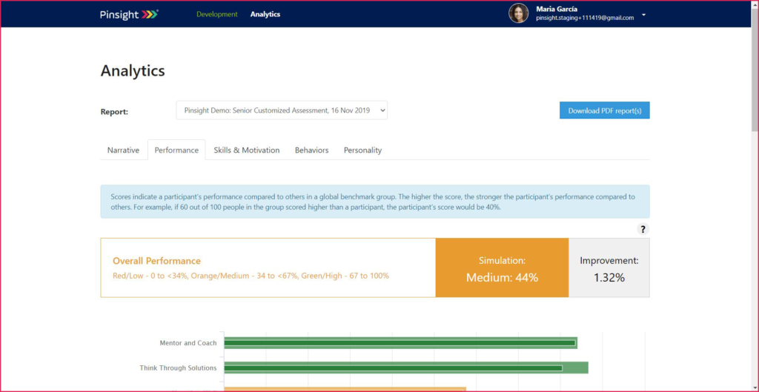Click the question mark help icon

coord(643,229)
